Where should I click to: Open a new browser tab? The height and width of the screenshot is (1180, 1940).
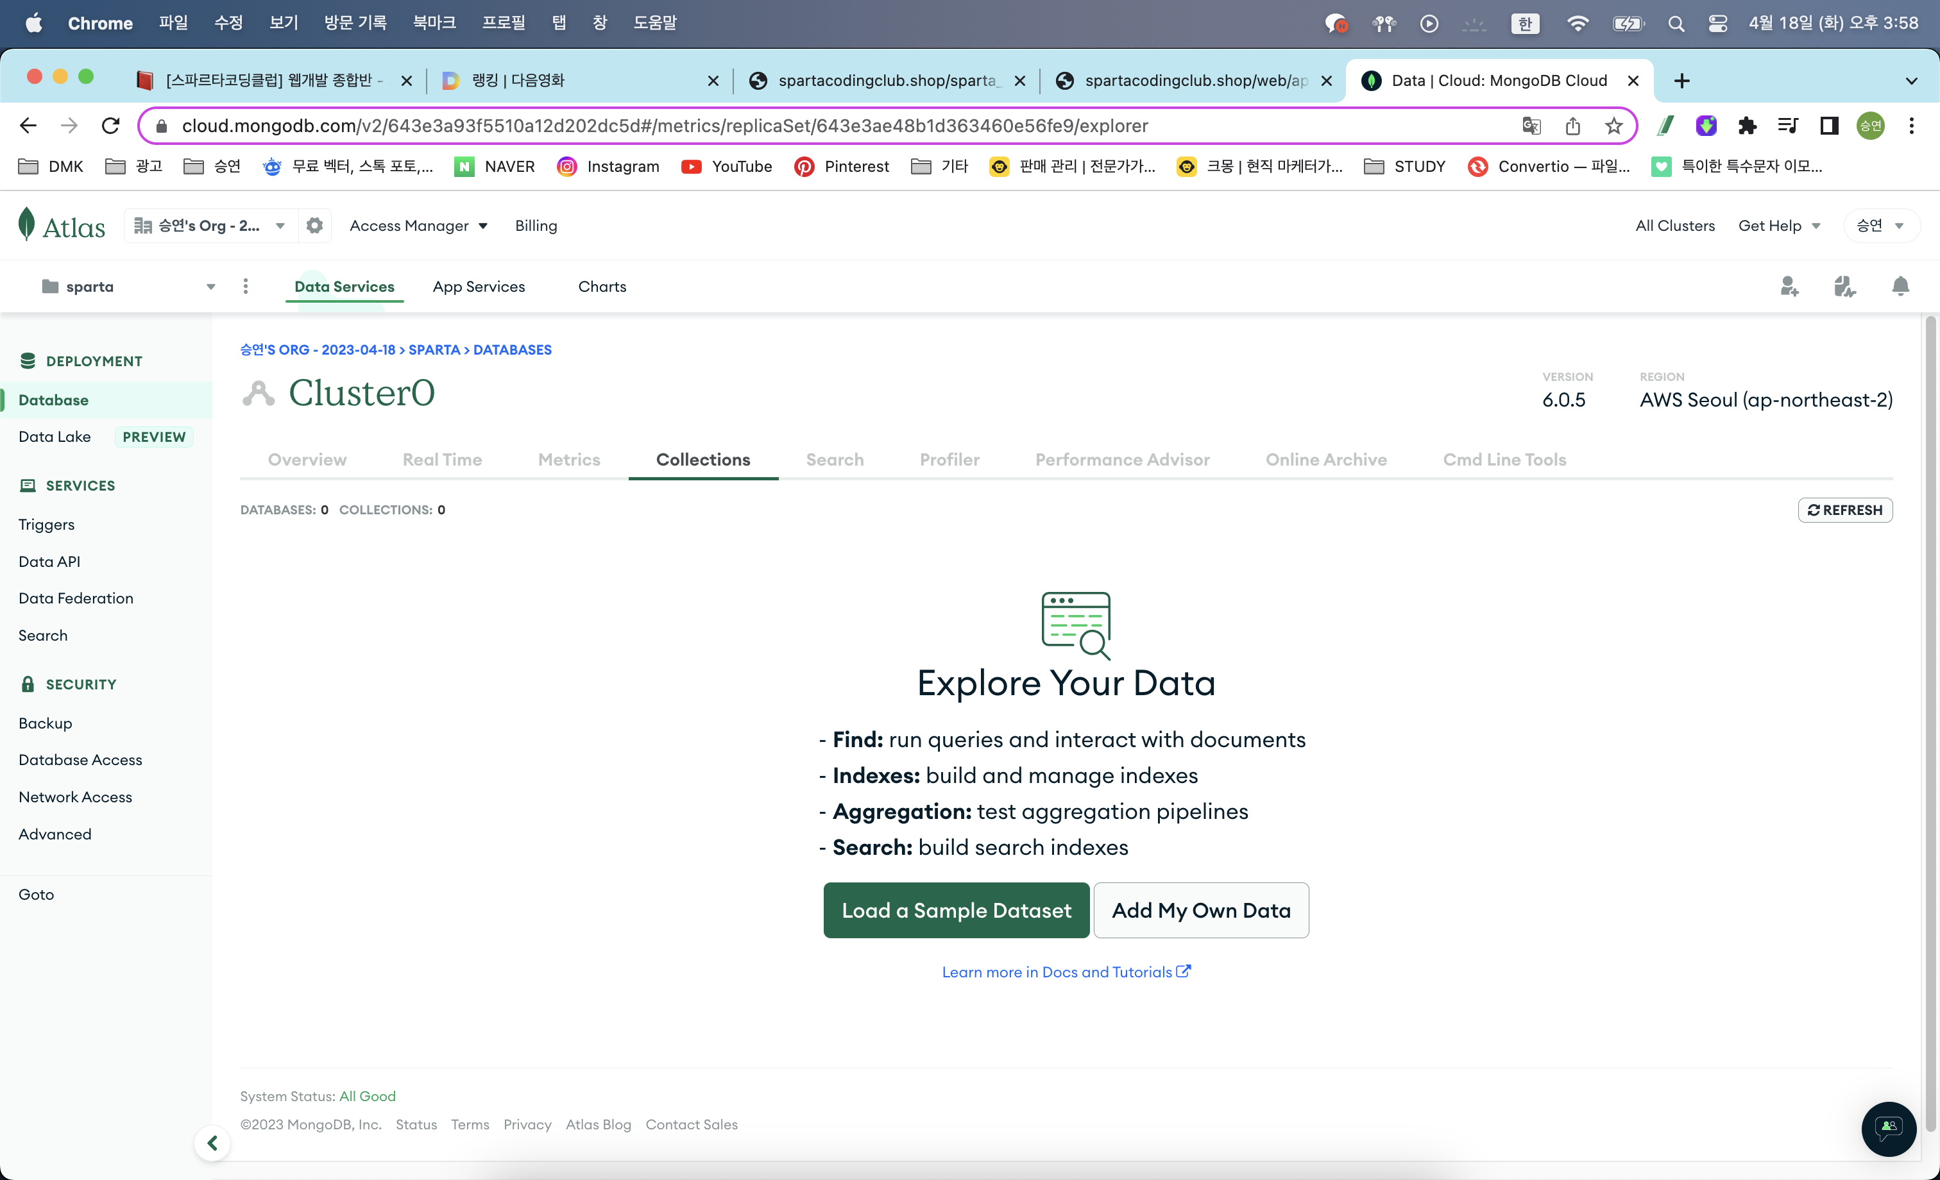(x=1681, y=80)
